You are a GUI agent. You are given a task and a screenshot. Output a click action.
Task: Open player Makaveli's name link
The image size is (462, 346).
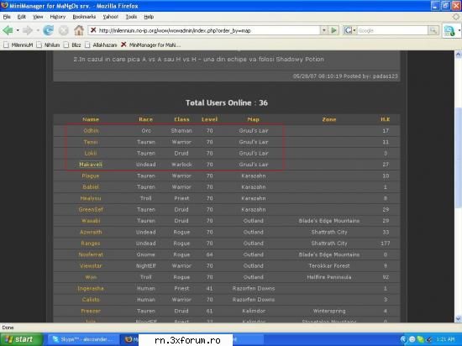click(91, 165)
